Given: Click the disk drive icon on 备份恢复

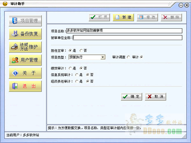Looking at the screenshot, I should pos(15,34).
